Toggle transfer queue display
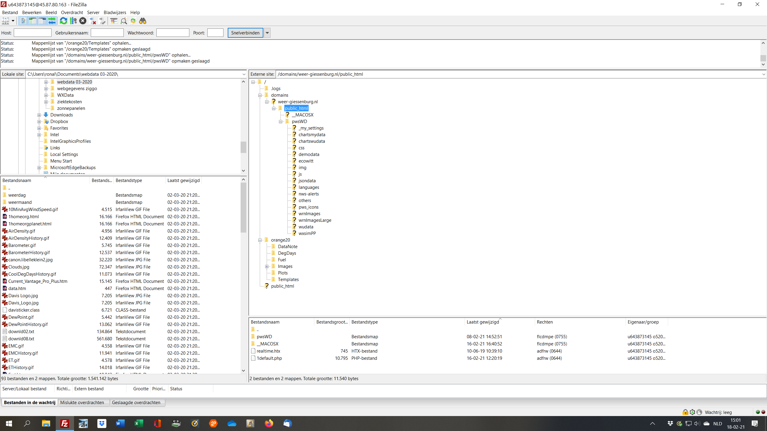The width and height of the screenshot is (767, 431). point(52,21)
